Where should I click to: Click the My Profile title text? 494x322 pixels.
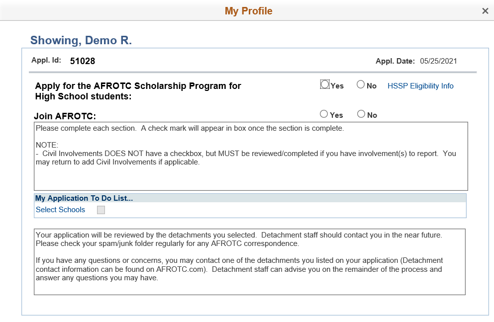(248, 11)
